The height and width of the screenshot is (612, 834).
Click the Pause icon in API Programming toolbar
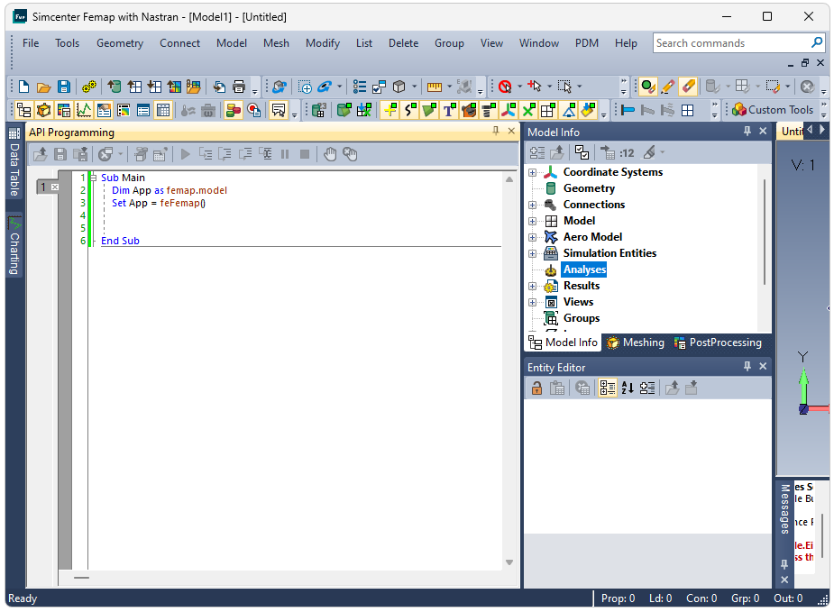point(285,154)
